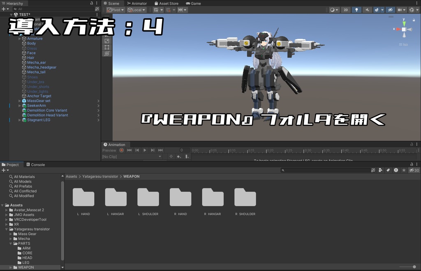
Task: Open the Local handle rotation dropdown
Action: (x=136, y=10)
